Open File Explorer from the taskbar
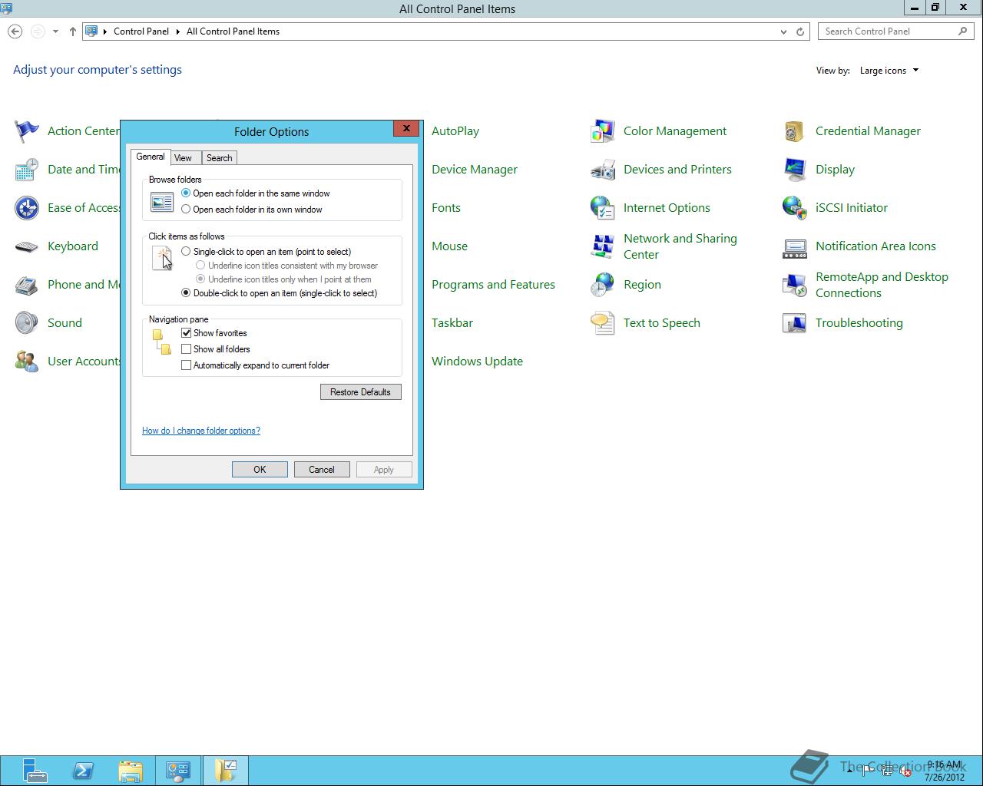This screenshot has height=786, width=983. click(131, 770)
